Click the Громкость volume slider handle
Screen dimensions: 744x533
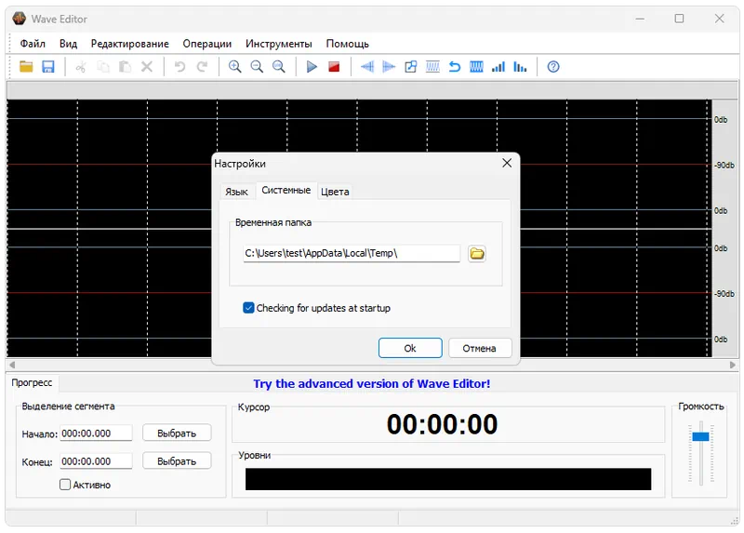point(700,436)
